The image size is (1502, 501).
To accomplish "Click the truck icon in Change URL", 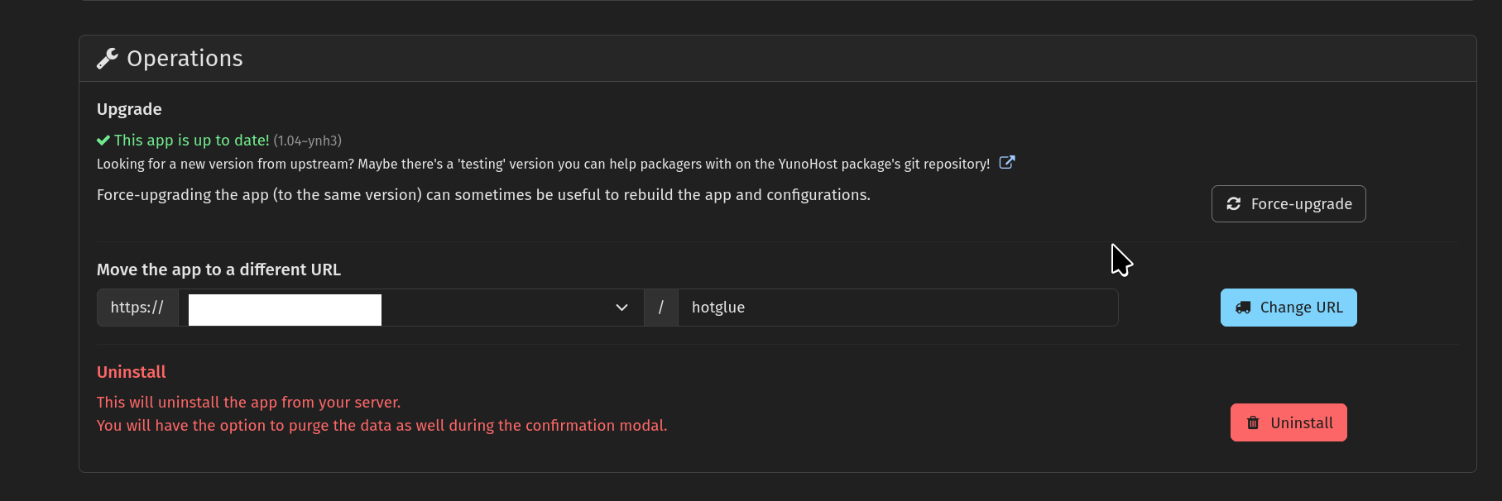I will 1243,308.
